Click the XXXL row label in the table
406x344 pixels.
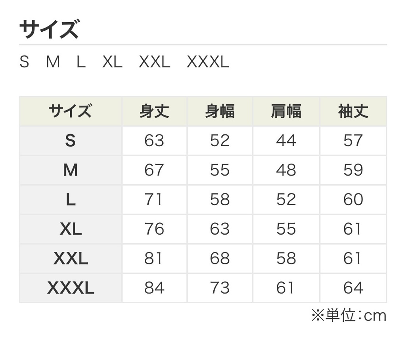click(x=71, y=288)
